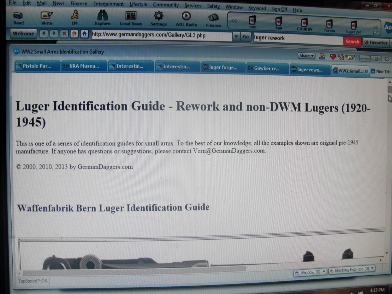The width and height of the screenshot is (392, 294).
Task: Open the File menu
Action: pyautogui.click(x=12, y=3)
